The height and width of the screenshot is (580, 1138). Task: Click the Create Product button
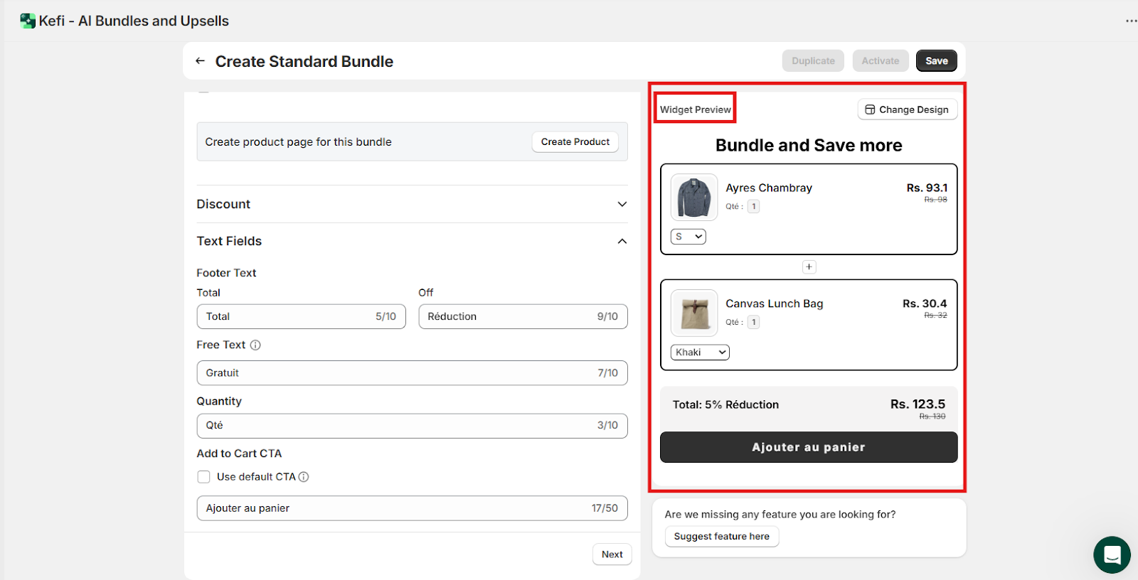point(575,142)
